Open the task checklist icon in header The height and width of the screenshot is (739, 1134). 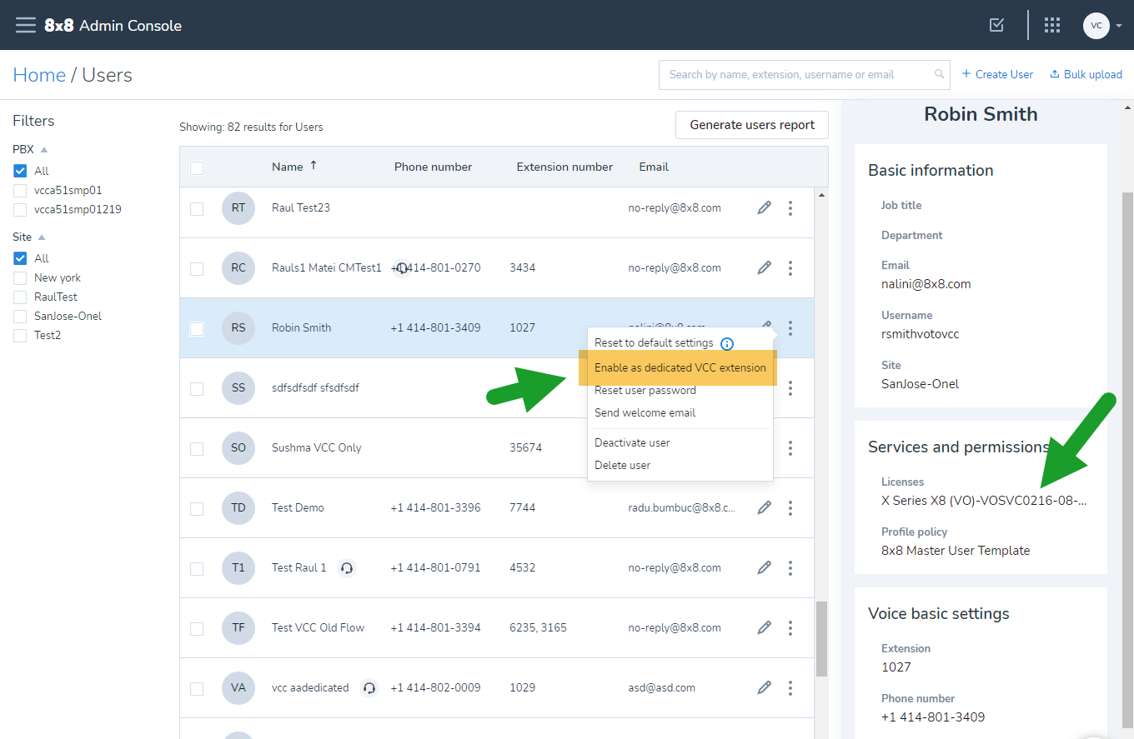[x=996, y=25]
